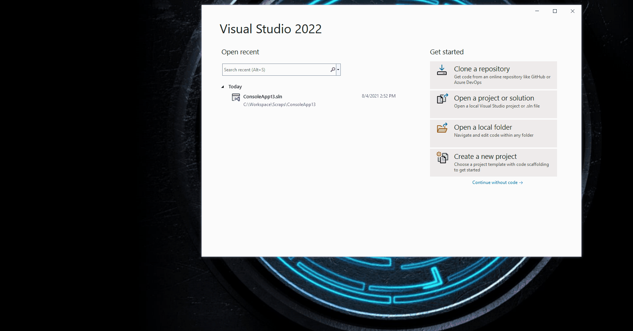The height and width of the screenshot is (331, 633).
Task: Open the recent solution ConsoleApp13.sln
Action: click(263, 96)
